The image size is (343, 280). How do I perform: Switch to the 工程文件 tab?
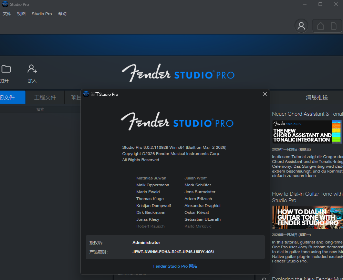pyautogui.click(x=45, y=97)
